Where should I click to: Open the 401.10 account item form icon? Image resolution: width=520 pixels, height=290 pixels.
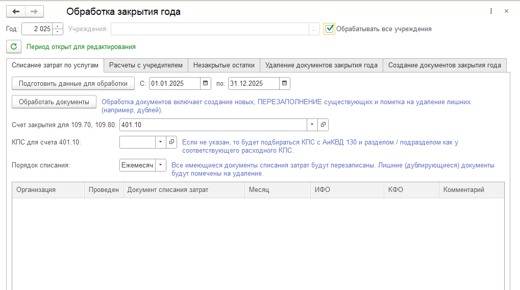click(323, 125)
